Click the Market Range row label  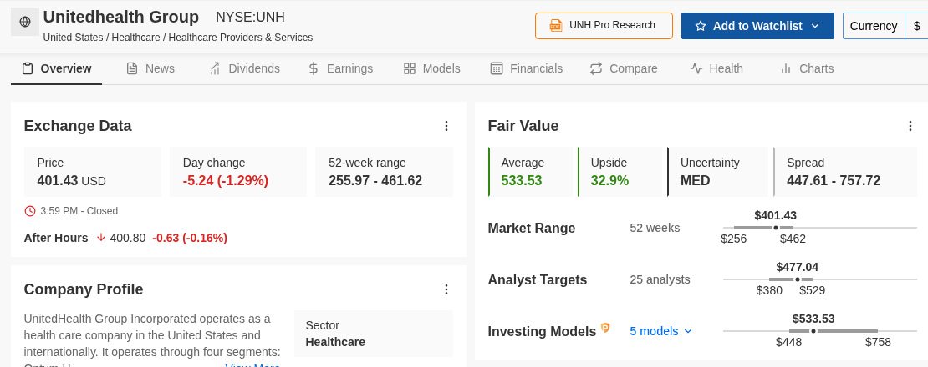pos(532,228)
